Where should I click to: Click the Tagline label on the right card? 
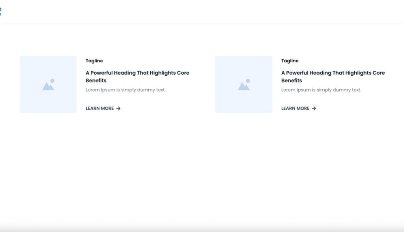(x=290, y=61)
